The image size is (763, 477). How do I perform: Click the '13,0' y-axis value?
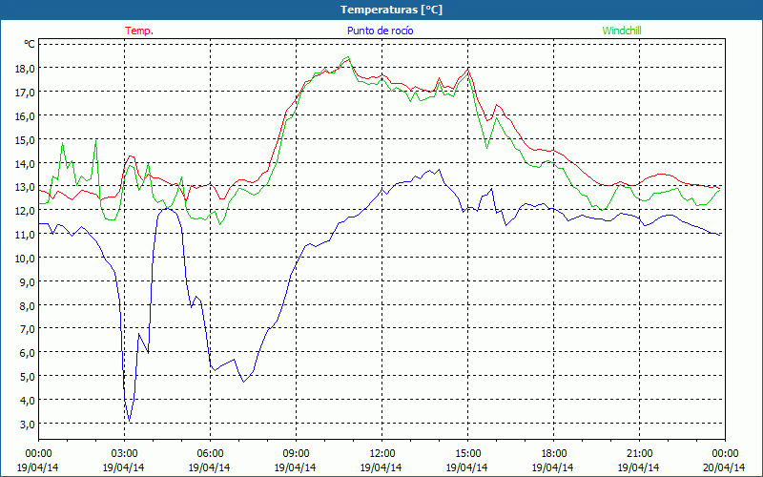25,187
